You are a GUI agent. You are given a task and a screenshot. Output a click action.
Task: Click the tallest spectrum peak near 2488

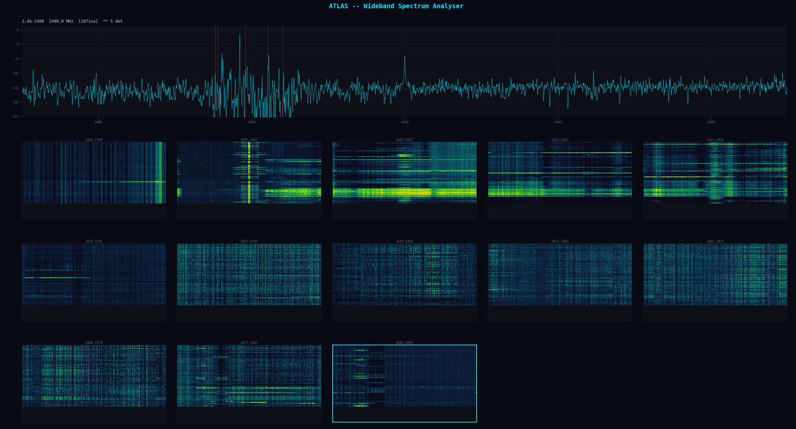tap(240, 34)
